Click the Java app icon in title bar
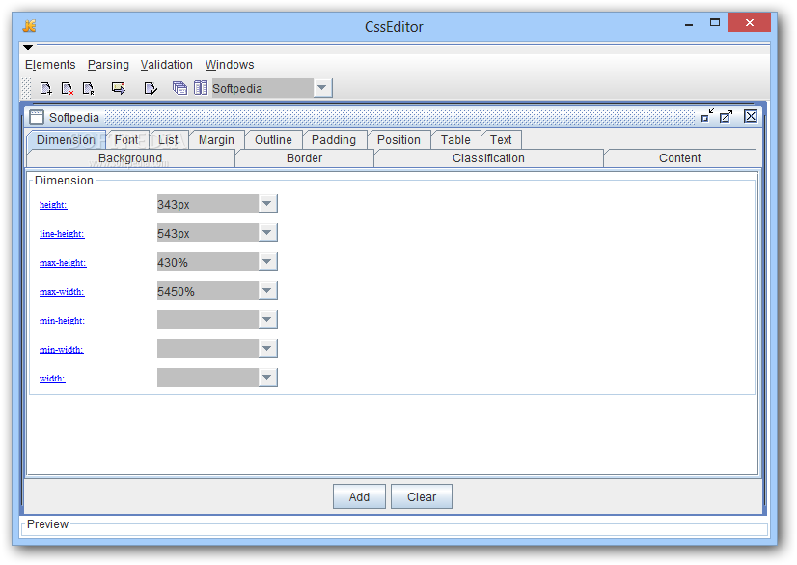 (30, 26)
